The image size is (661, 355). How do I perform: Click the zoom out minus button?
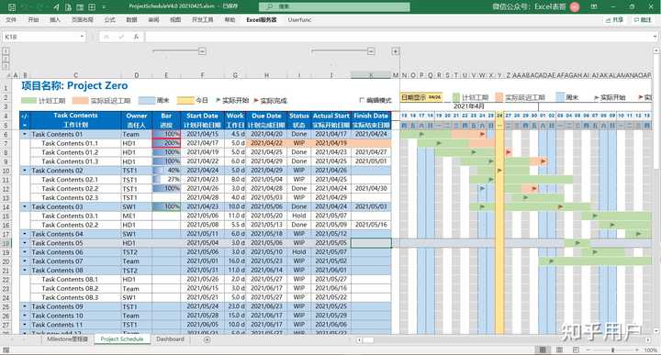[x=588, y=349]
